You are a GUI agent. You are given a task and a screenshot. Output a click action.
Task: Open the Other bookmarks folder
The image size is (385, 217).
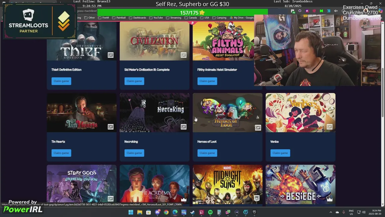click(90, 18)
